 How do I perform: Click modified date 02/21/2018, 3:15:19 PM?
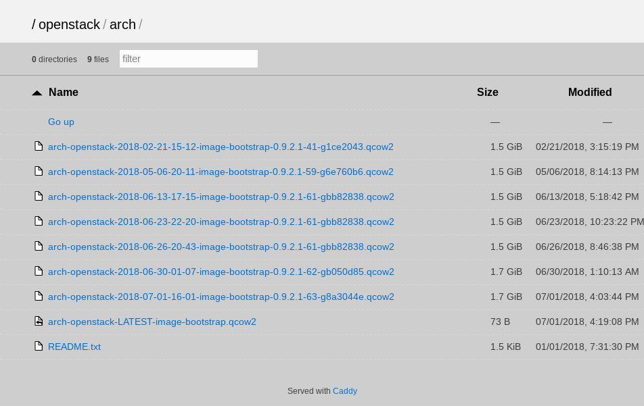[x=587, y=147]
